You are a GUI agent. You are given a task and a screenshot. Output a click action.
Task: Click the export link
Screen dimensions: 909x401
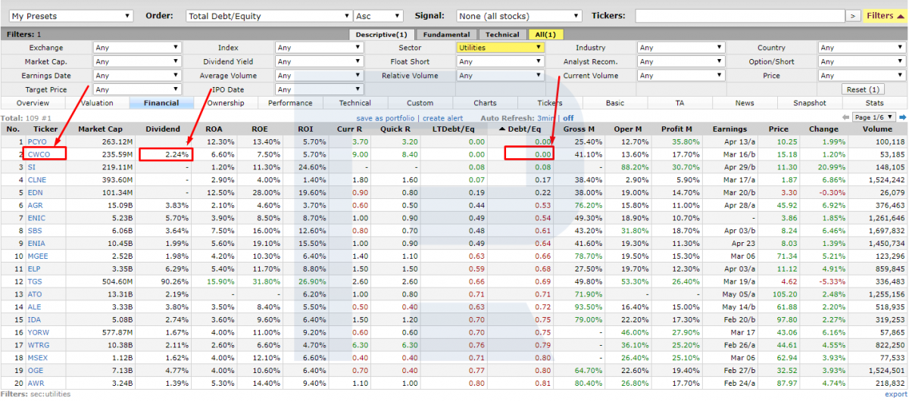(895, 394)
